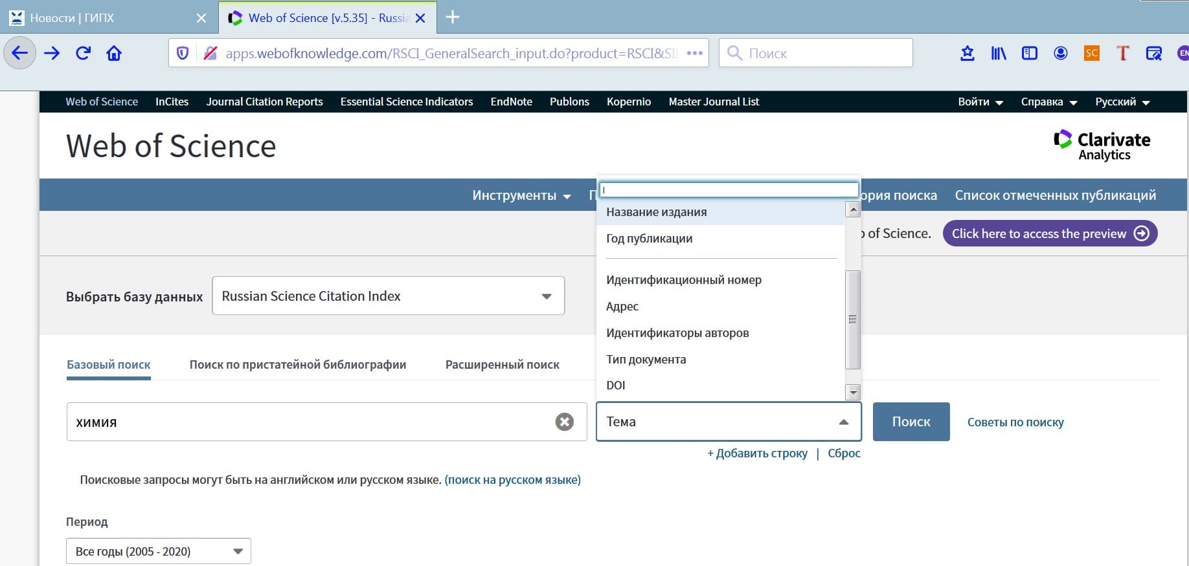This screenshot has height=566, width=1189.
Task: Open the Library bookshelf icon in toolbar
Action: [998, 53]
